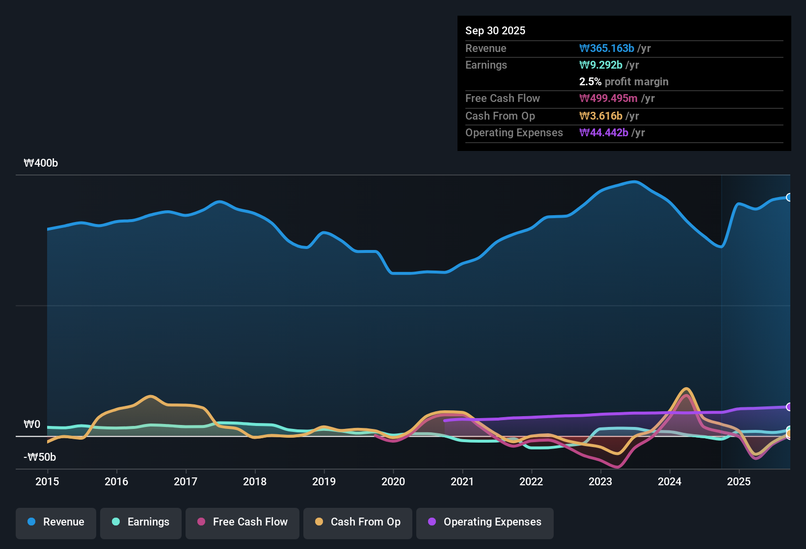This screenshot has width=806, height=549.
Task: Open the Cash From Op legend entry
Action: 357,522
